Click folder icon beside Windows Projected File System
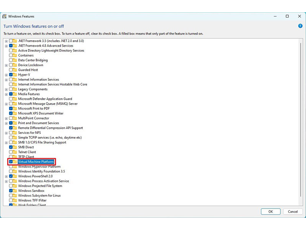 click(15, 186)
